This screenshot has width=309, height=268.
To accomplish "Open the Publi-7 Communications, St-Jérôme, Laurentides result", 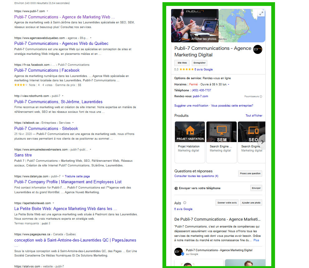I will pyautogui.click(x=58, y=102).
